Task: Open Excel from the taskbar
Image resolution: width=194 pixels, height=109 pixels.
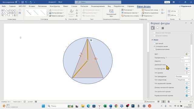Action: click(x=105, y=106)
